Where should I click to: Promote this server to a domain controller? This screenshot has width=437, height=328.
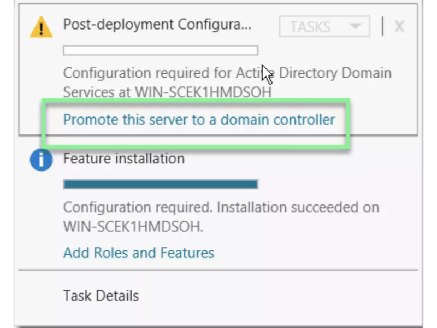point(198,120)
